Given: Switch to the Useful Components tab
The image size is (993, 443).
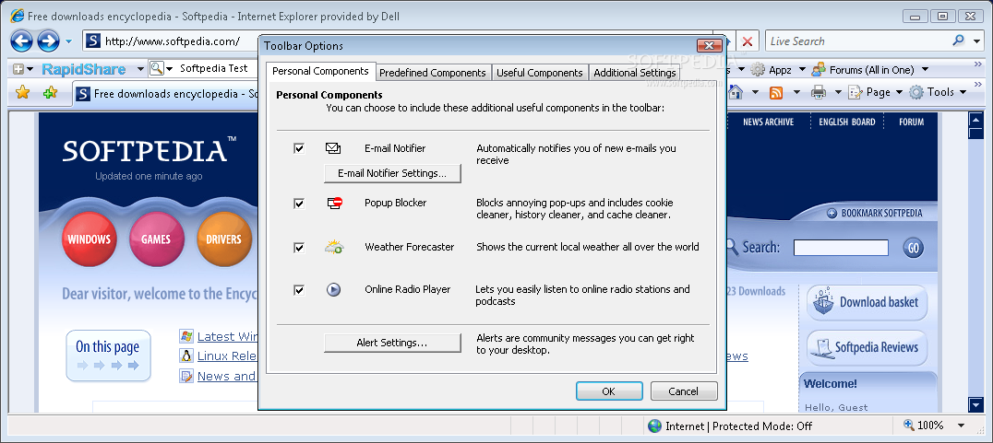Looking at the screenshot, I should 540,73.
